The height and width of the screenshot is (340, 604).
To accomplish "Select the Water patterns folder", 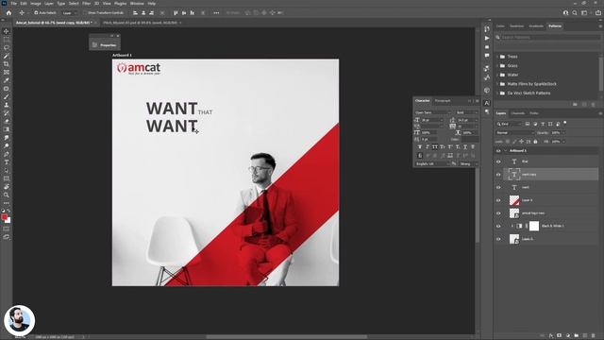I will [x=512, y=75].
